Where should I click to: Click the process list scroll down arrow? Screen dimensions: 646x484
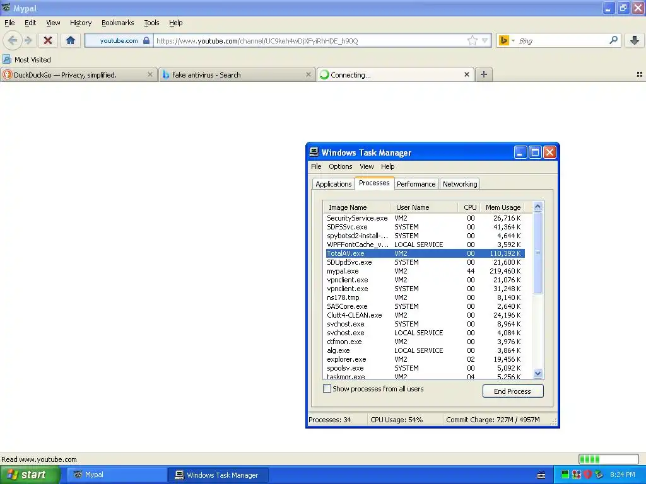(x=537, y=373)
